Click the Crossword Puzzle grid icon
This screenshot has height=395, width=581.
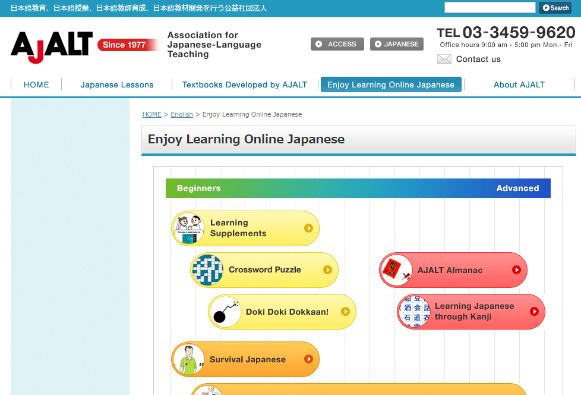pos(207,270)
